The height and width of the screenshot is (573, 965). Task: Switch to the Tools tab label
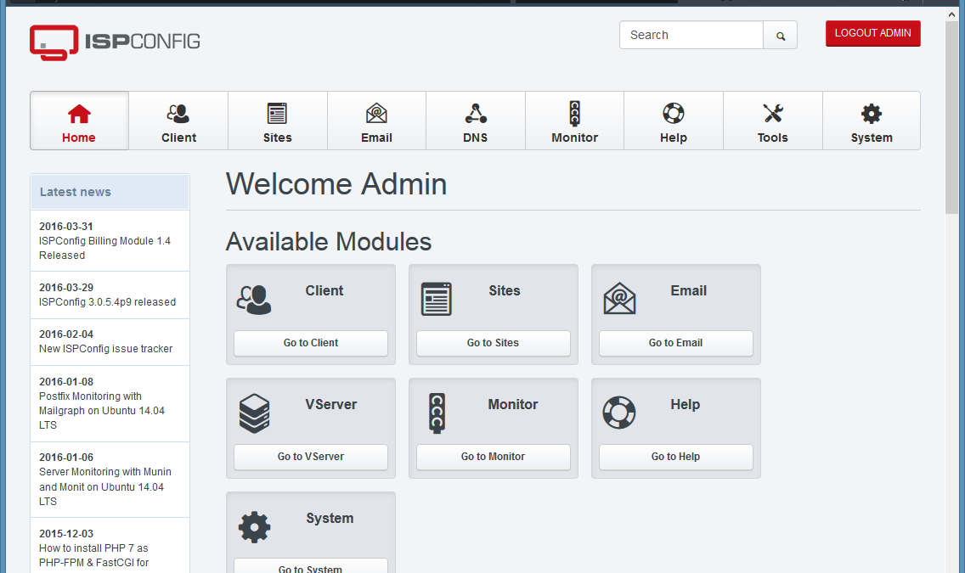(773, 138)
